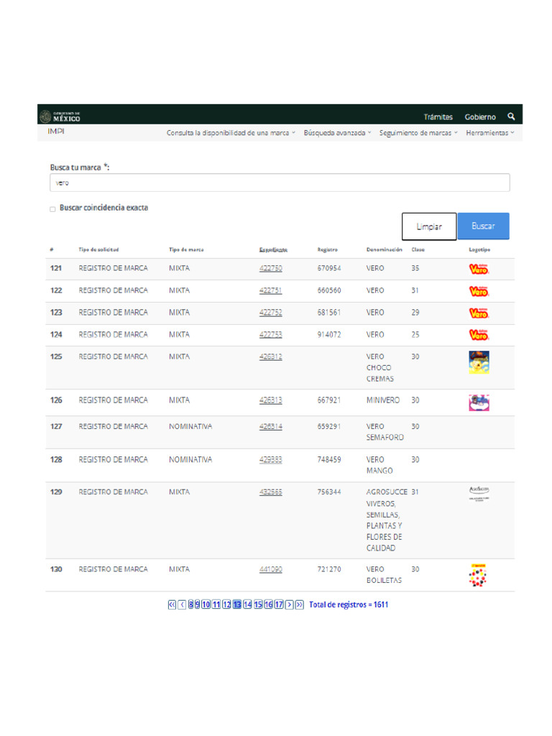The height and width of the screenshot is (736, 552).
Task: Click the Gobierno de México logo
Action: pyautogui.click(x=60, y=116)
